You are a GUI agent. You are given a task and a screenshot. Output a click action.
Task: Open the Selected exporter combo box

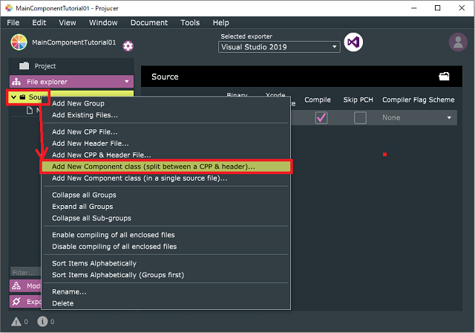[279, 47]
